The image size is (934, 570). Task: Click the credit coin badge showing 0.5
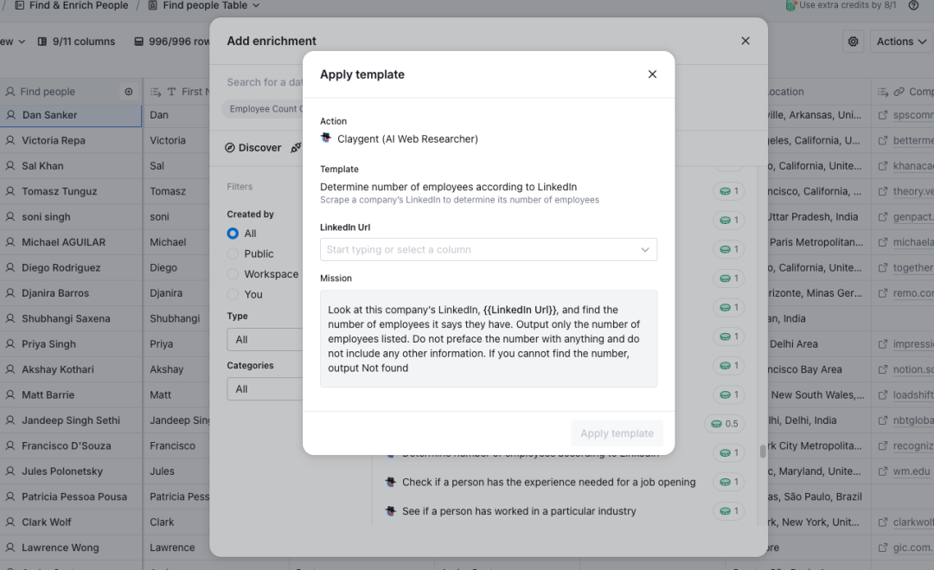point(725,424)
